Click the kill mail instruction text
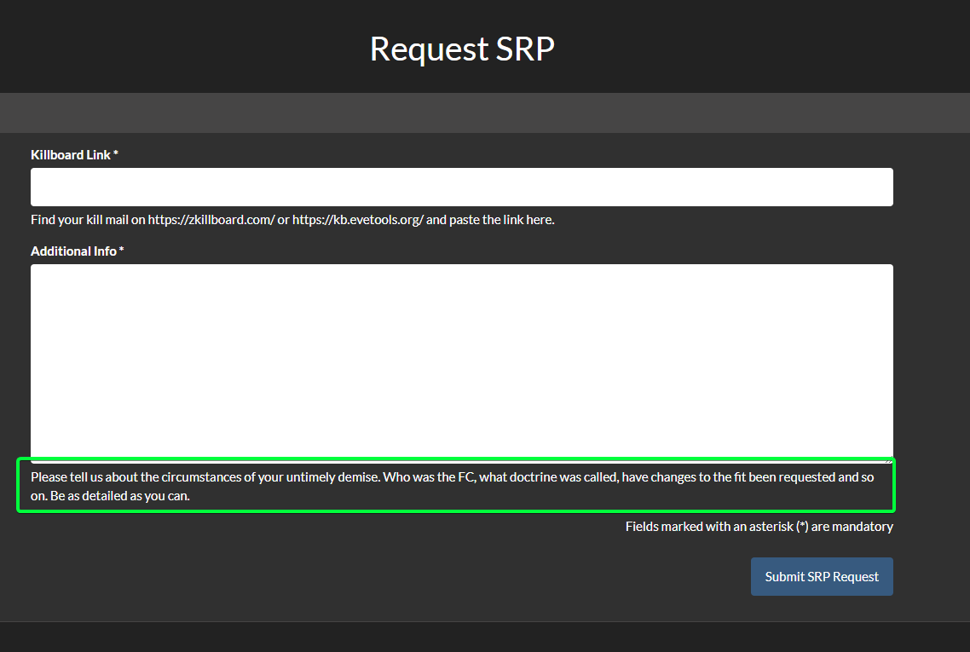The height and width of the screenshot is (652, 970). point(292,219)
